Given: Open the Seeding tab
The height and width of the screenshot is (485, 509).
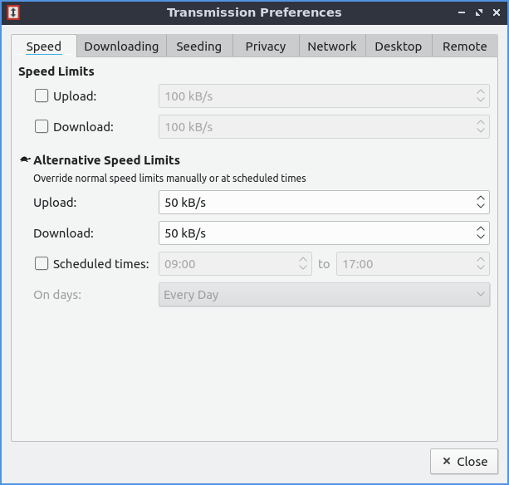Looking at the screenshot, I should (199, 47).
